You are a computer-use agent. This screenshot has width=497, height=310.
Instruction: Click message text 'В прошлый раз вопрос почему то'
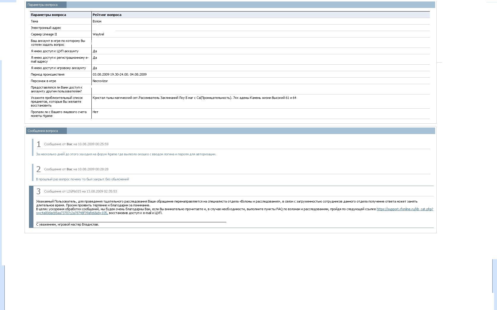point(83,179)
